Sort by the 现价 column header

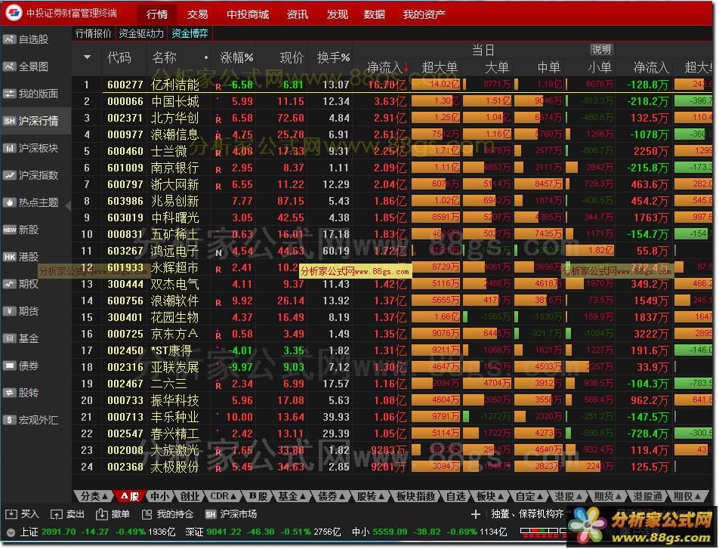pyautogui.click(x=292, y=57)
